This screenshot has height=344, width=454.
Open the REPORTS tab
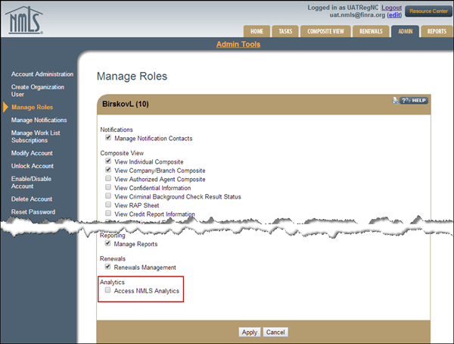437,31
